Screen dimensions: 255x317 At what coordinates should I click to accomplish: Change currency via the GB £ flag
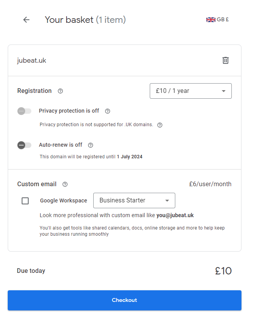[x=217, y=20]
